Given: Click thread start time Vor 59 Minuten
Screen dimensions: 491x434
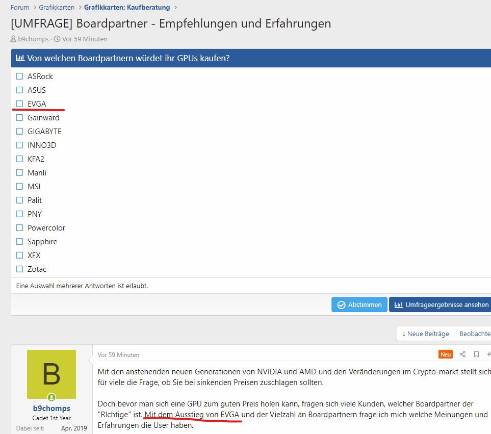Looking at the screenshot, I should pos(85,39).
